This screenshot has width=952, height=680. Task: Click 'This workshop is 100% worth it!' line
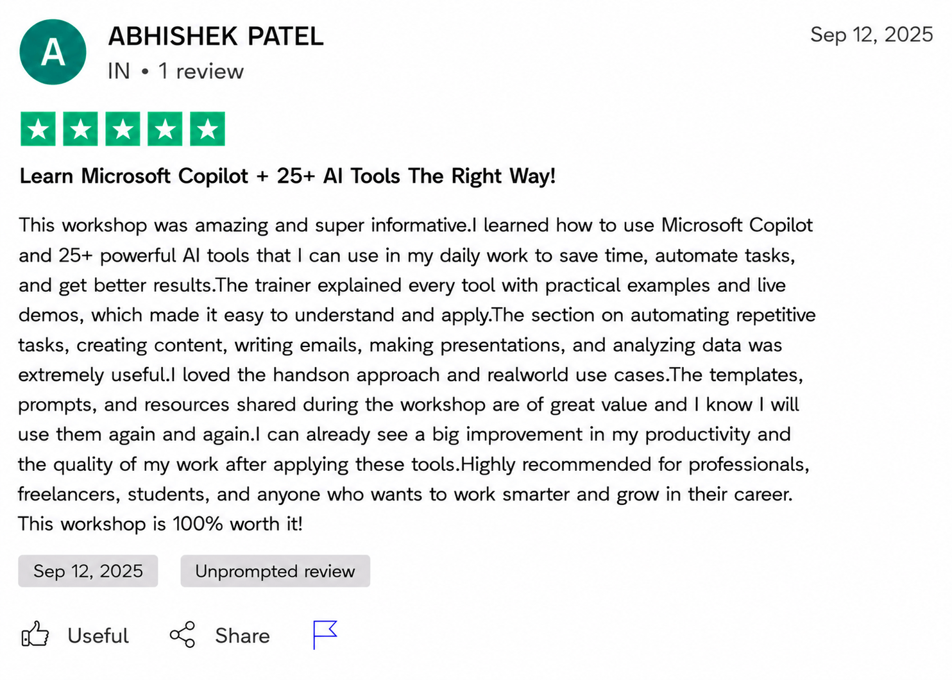tap(160, 524)
